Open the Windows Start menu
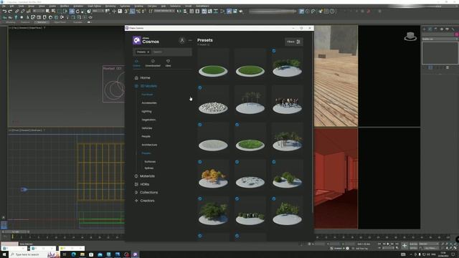Image resolution: width=459 pixels, height=258 pixels. tap(4, 254)
